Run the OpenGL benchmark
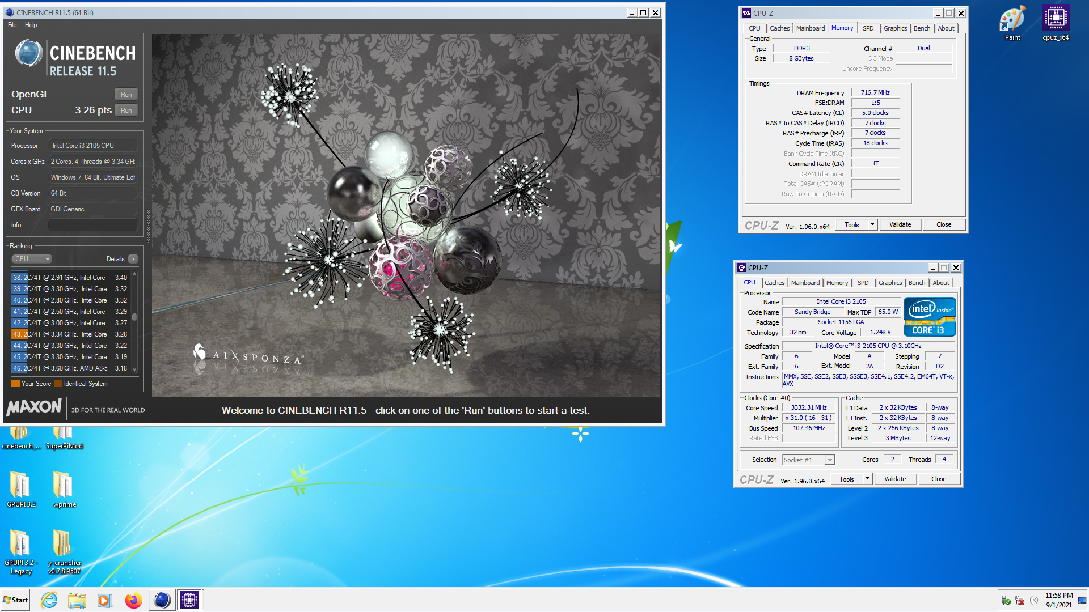The image size is (1089, 612). click(x=126, y=95)
